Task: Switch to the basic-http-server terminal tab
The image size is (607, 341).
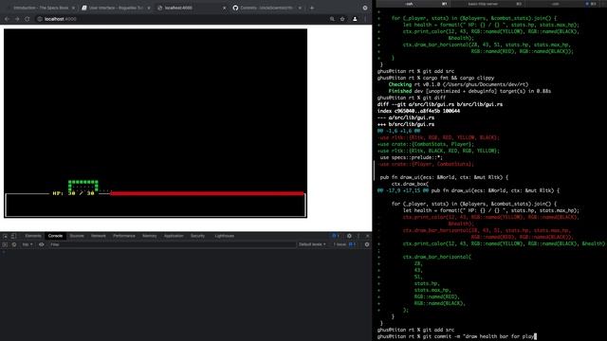Action: click(x=487, y=4)
